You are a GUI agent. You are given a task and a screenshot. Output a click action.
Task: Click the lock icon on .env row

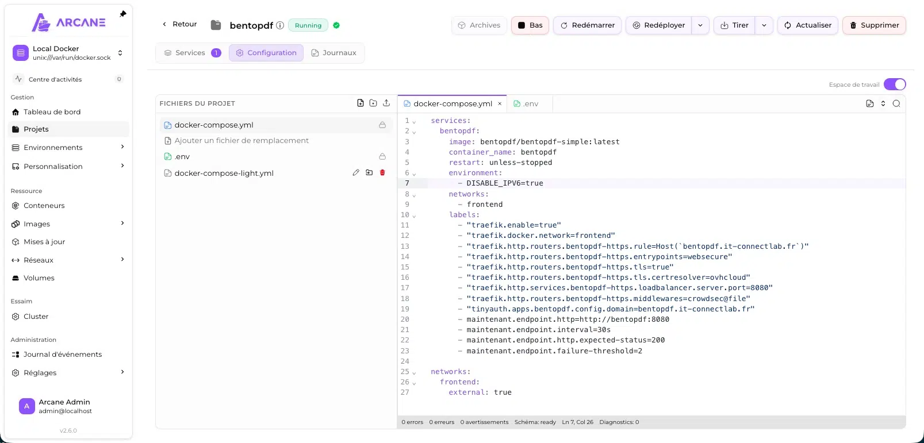pos(382,156)
